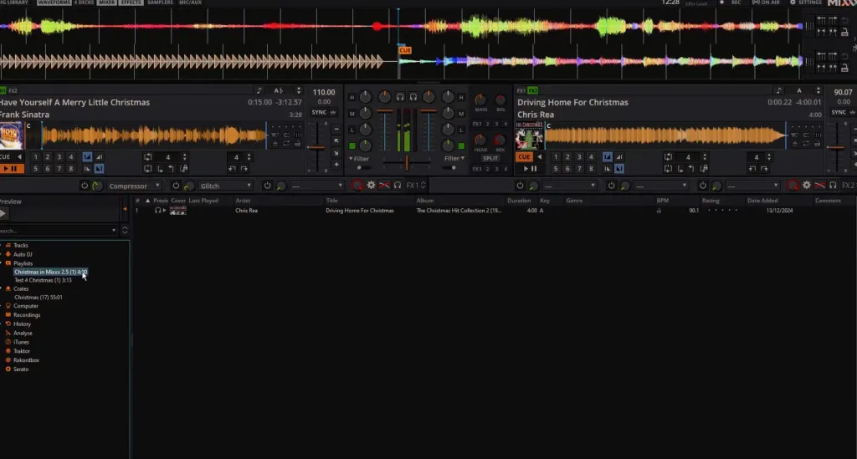
Task: Click the Analyse sidebar item
Action: tap(23, 333)
